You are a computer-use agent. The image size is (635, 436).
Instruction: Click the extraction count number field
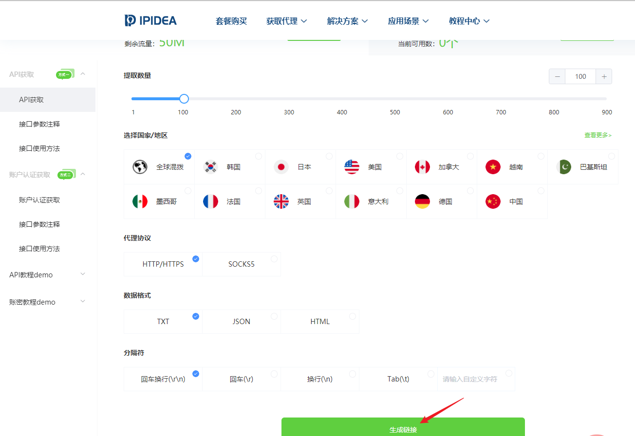(580, 76)
